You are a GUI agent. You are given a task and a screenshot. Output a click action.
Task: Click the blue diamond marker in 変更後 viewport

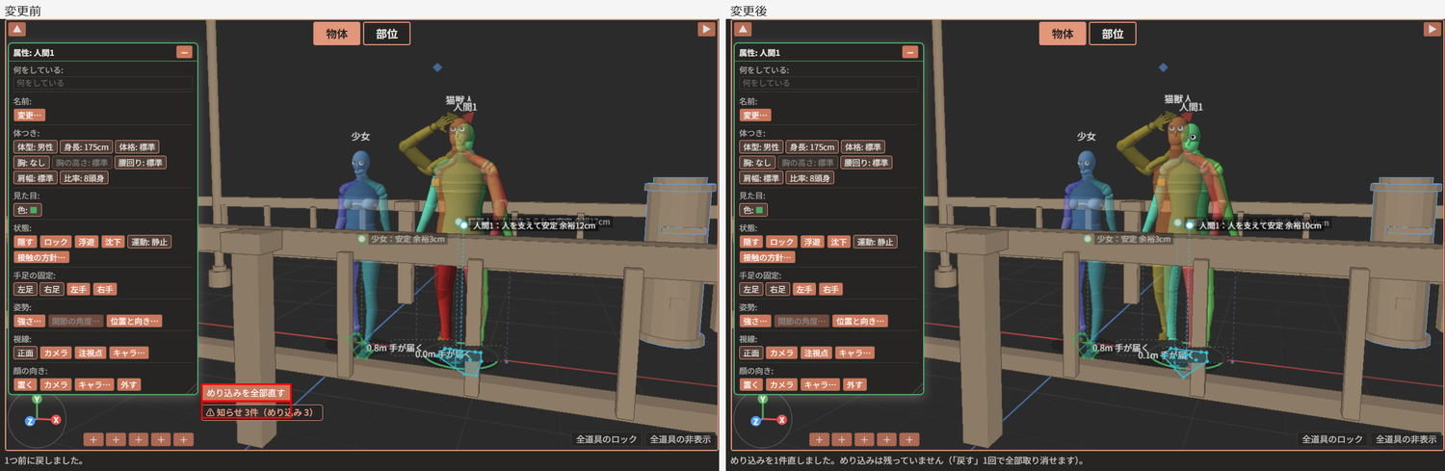pyautogui.click(x=1163, y=67)
